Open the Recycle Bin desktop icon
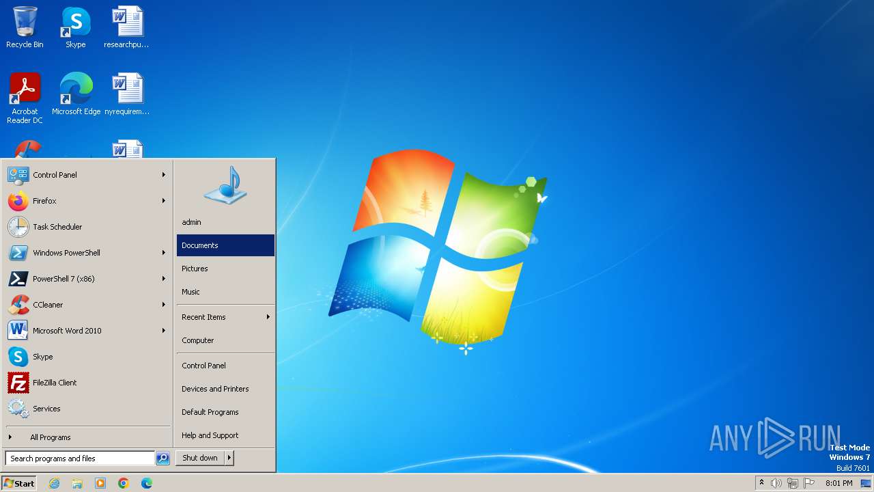 tap(25, 27)
